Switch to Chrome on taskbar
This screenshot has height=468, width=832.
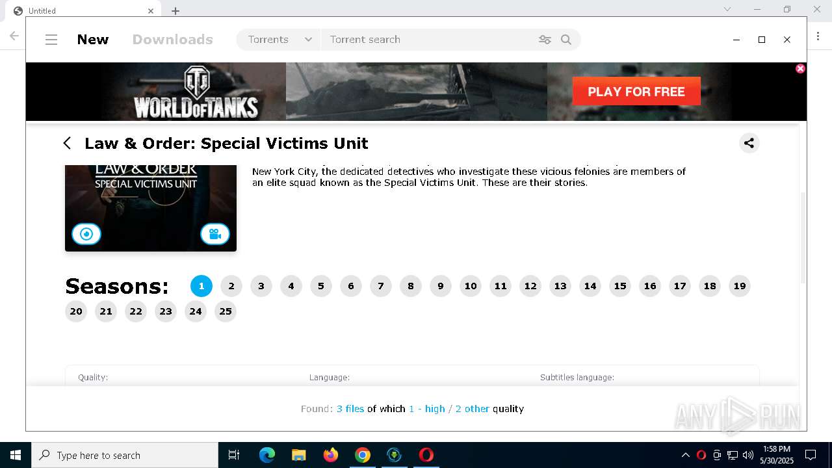click(x=363, y=455)
